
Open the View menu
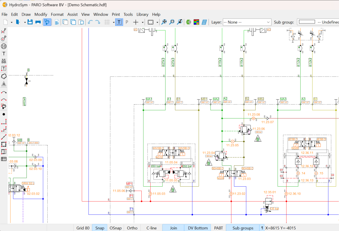tap(86, 14)
